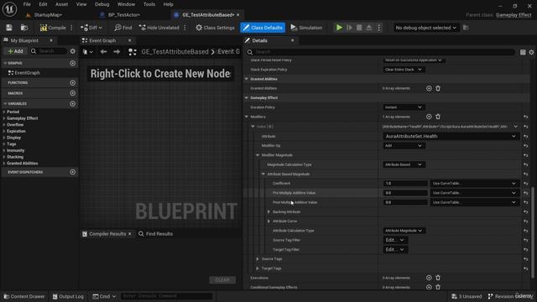The image size is (537, 302).
Task: Click the Find button in toolbar
Action: tap(123, 28)
